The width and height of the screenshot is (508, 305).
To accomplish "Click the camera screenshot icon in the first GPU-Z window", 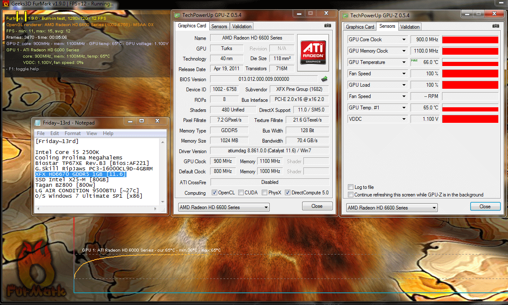I will [x=327, y=26].
